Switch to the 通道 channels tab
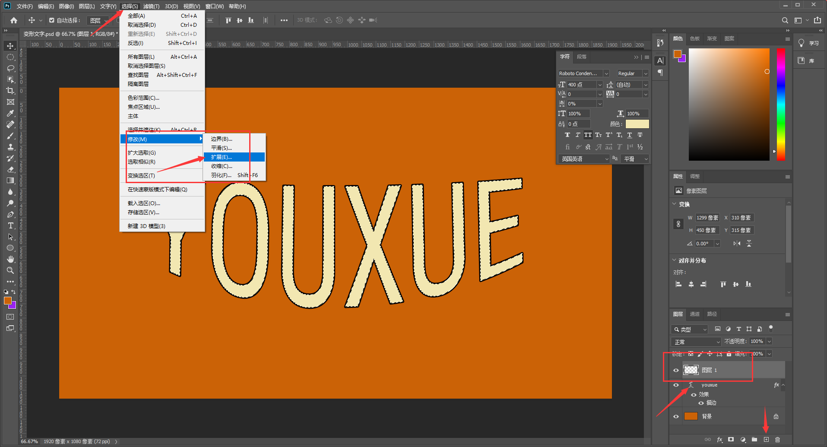Viewport: 827px width, 447px height. pyautogui.click(x=694, y=314)
